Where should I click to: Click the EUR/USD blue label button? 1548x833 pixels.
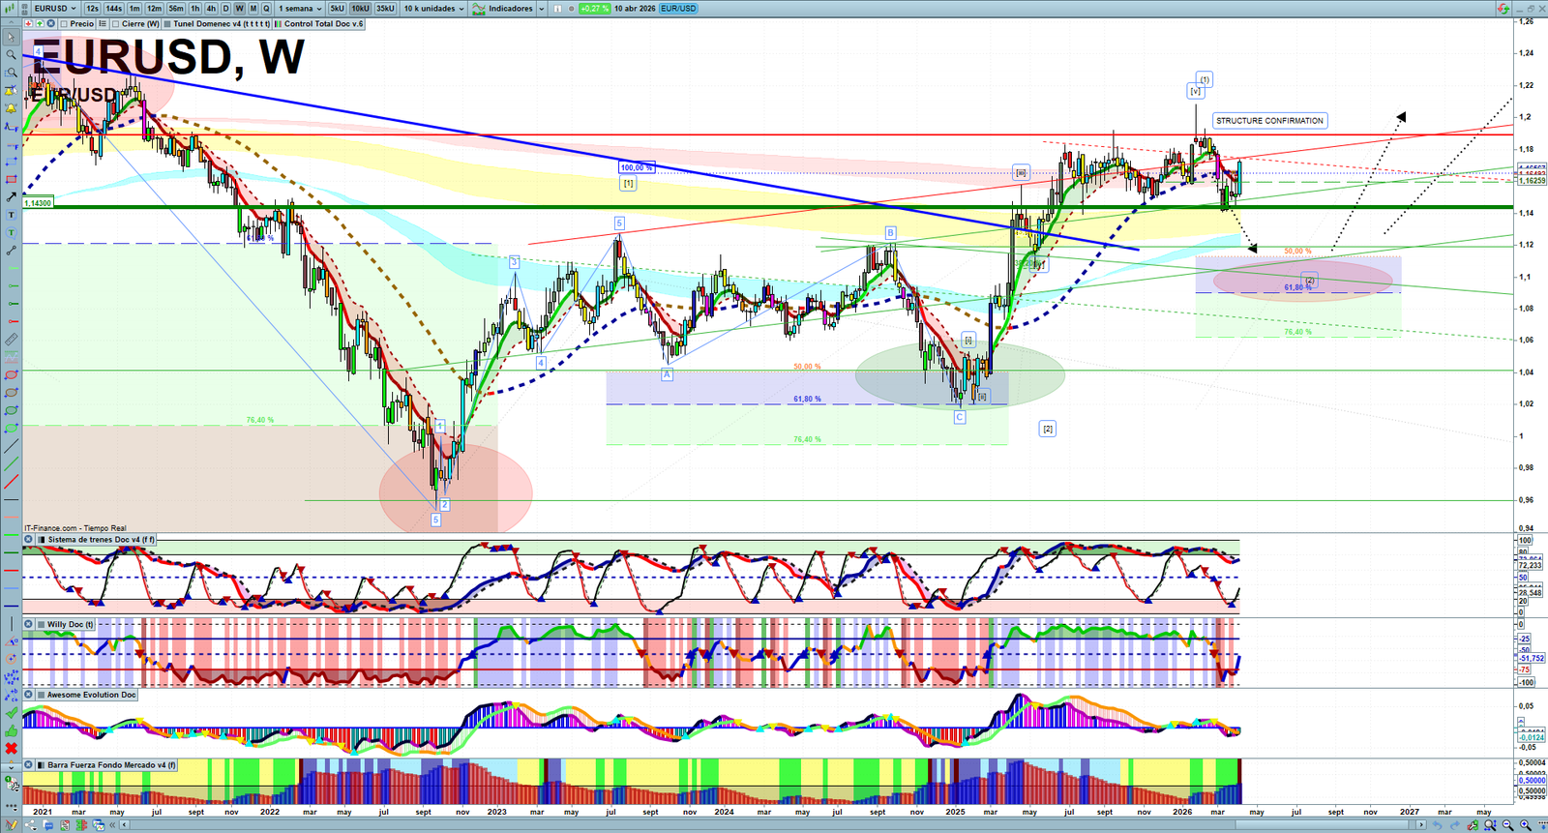click(678, 8)
